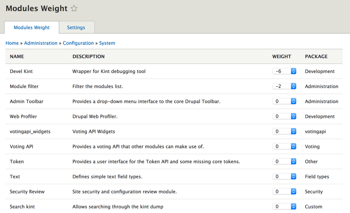Open Security Review weight selector

[284, 191]
